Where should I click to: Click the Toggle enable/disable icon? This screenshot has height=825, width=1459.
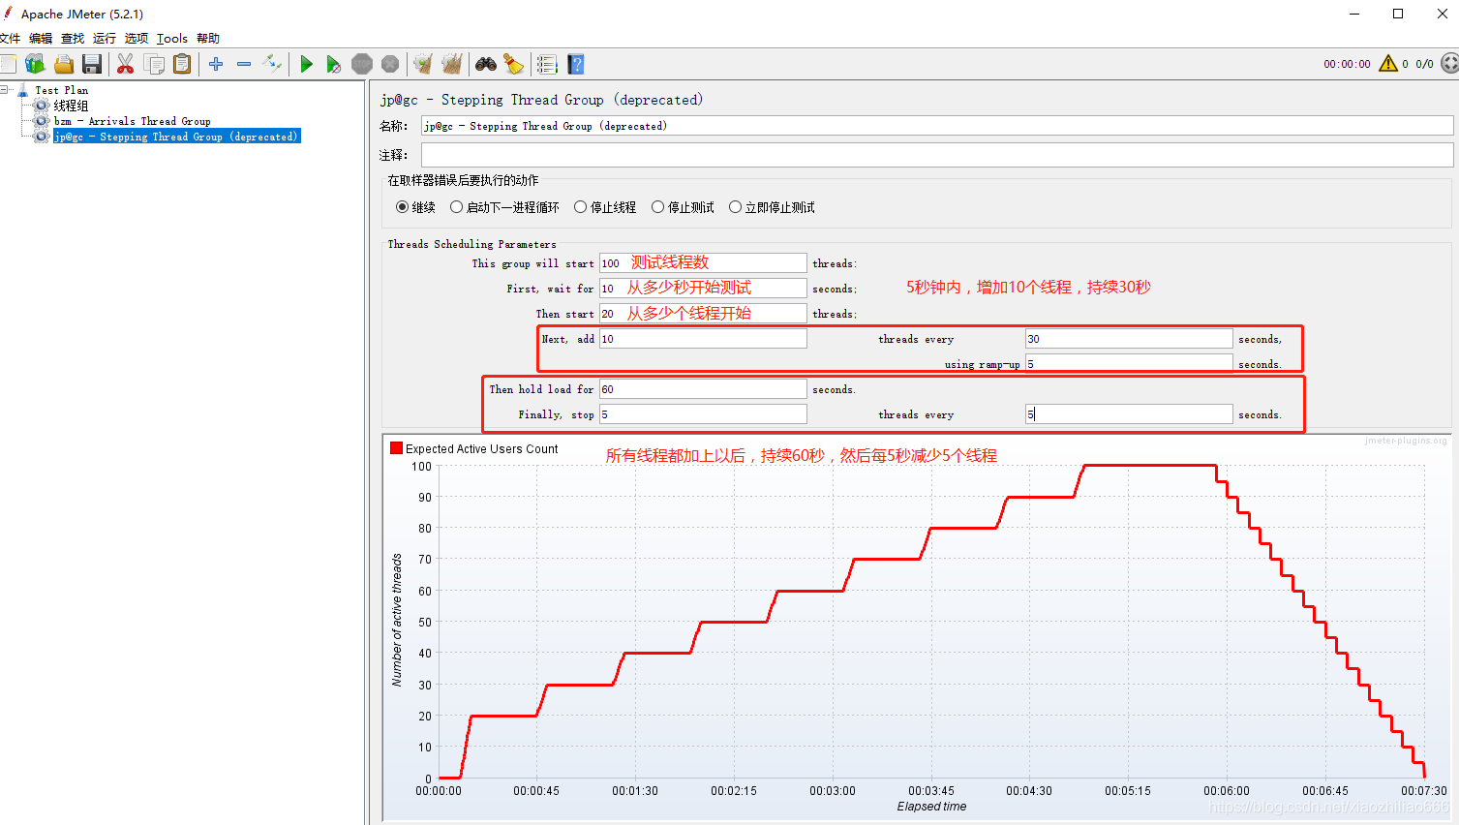[272, 64]
